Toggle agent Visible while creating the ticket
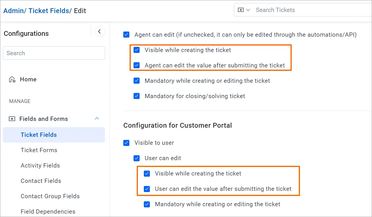The image size is (372, 217). point(137,50)
